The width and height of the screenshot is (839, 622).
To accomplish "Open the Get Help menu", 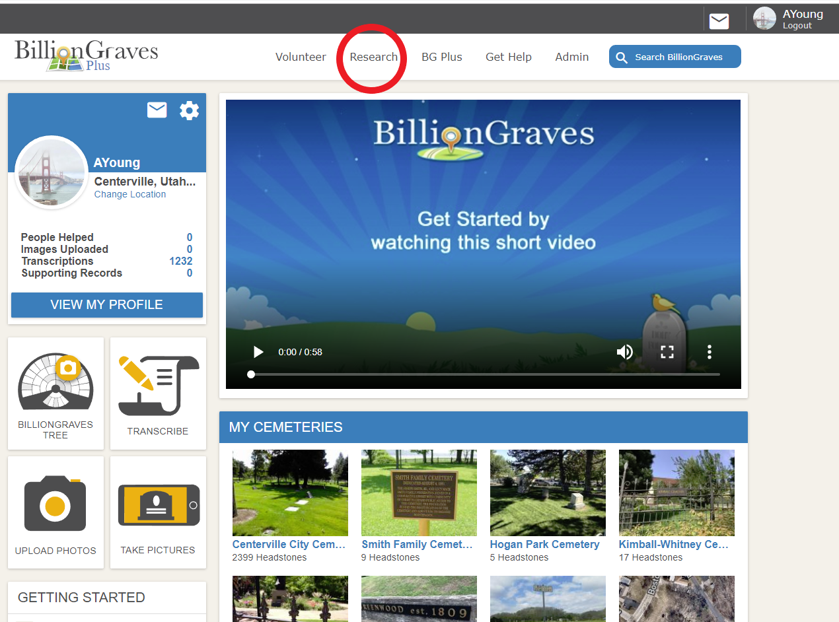I will [509, 57].
